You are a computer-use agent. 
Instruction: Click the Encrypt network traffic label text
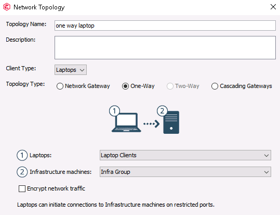[x=56, y=188]
